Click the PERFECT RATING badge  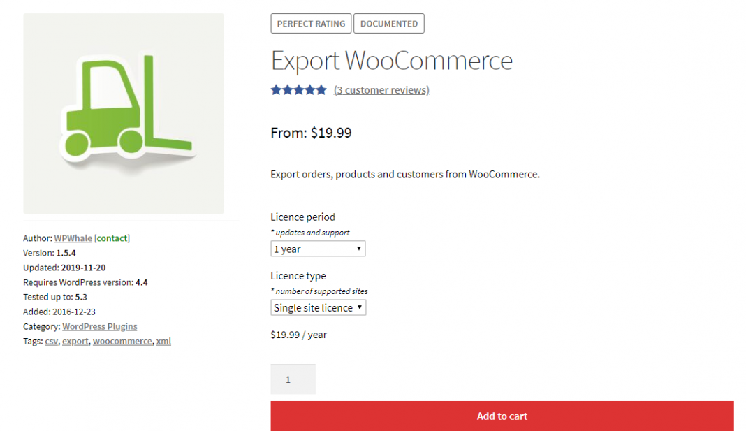point(310,23)
